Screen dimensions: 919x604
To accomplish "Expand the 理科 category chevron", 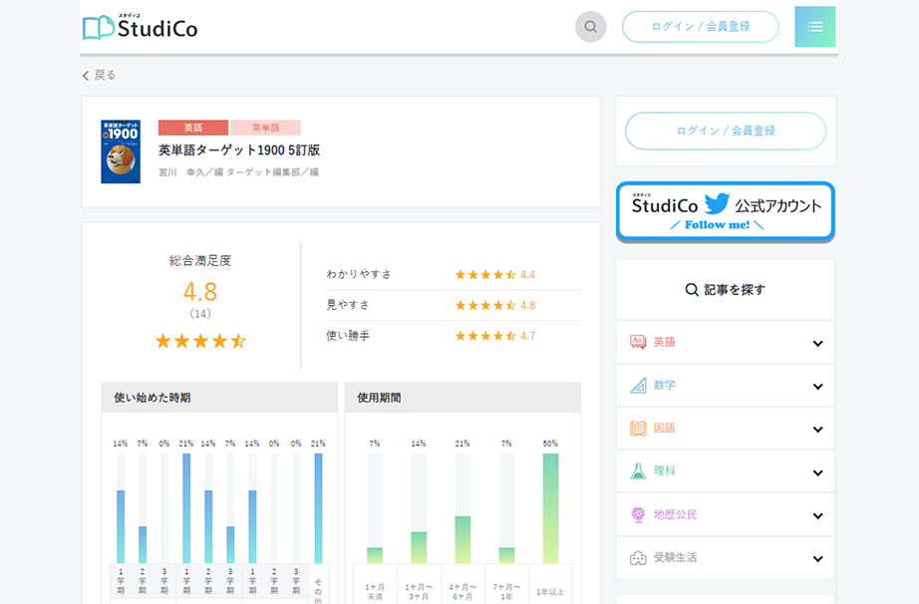I will pos(817,472).
